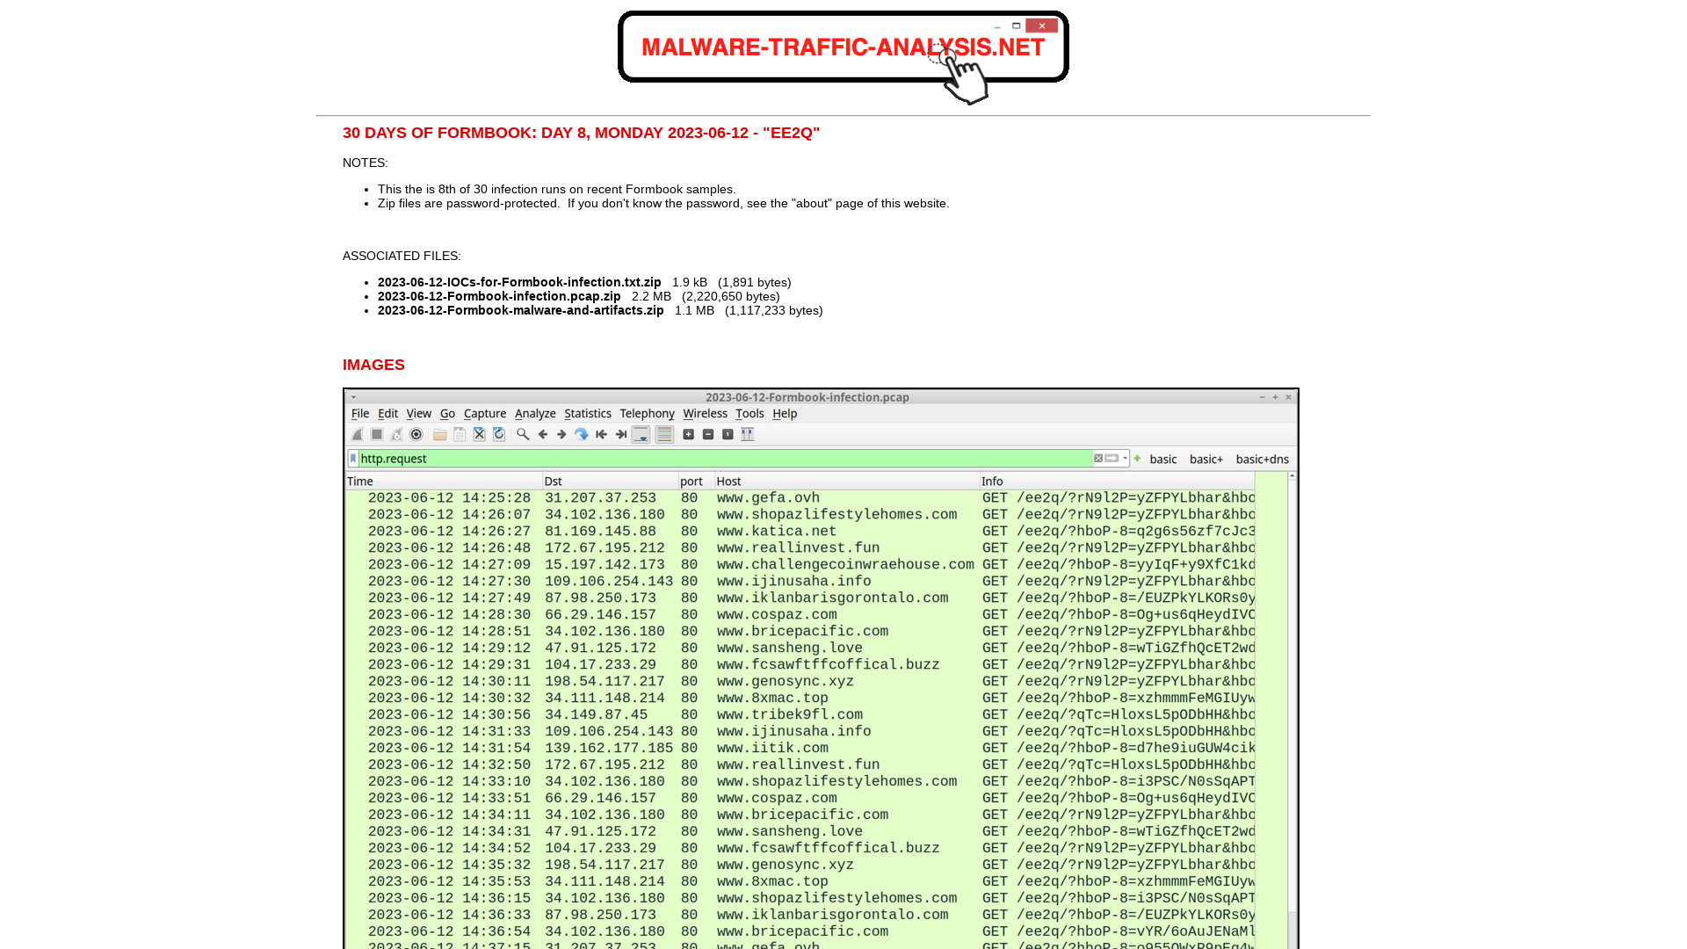Viewport: 1687px width, 949px height.
Task: Open the Analyze menu
Action: pos(535,414)
